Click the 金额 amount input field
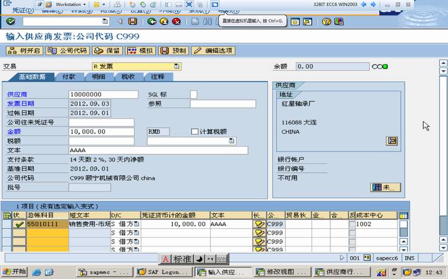 point(102,132)
